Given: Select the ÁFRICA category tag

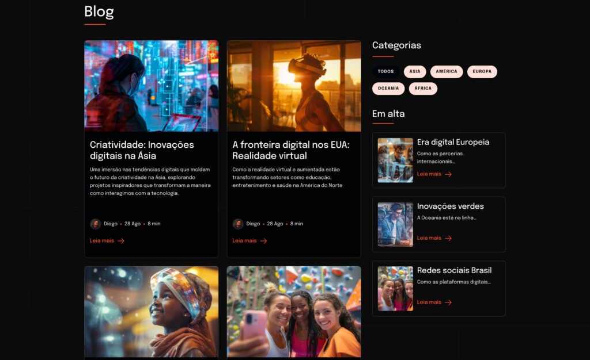Looking at the screenshot, I should (x=423, y=88).
